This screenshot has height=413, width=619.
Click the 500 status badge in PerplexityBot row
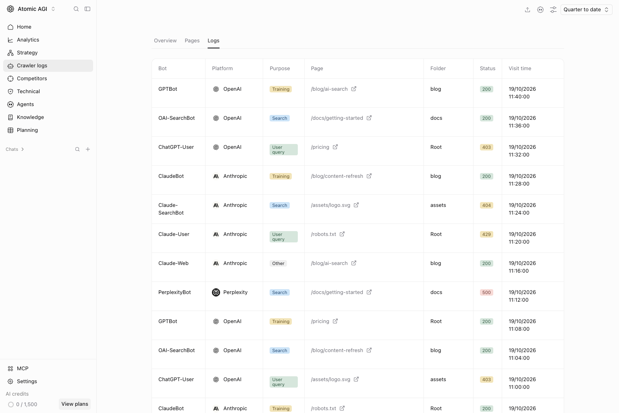(486, 292)
